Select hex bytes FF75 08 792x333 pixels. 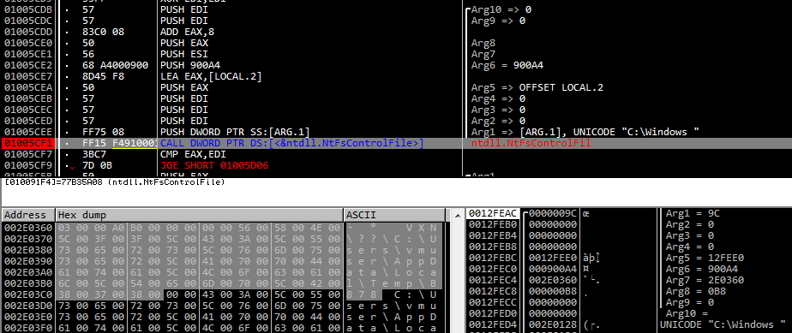click(103, 132)
